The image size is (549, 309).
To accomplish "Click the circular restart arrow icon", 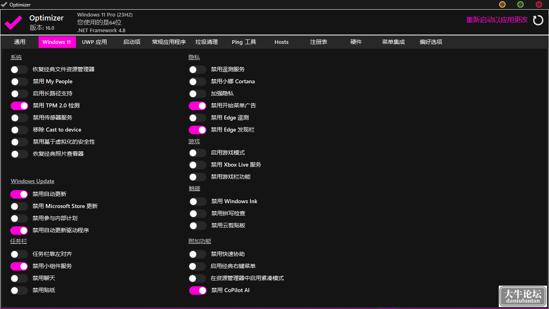I will pos(538,20).
